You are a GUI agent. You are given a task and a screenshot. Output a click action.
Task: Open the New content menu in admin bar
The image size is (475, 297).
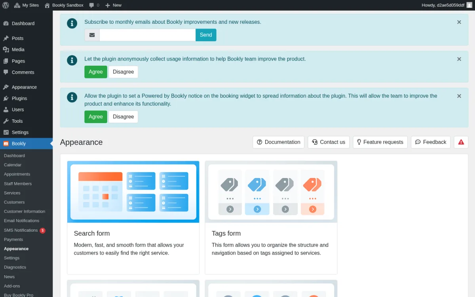113,5
